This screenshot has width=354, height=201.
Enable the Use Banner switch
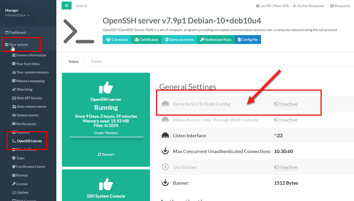pos(286,167)
